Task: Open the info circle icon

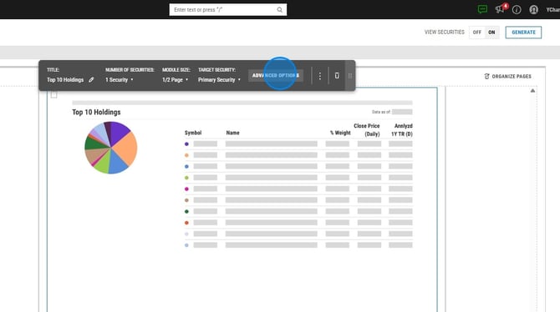Action: pos(517,10)
